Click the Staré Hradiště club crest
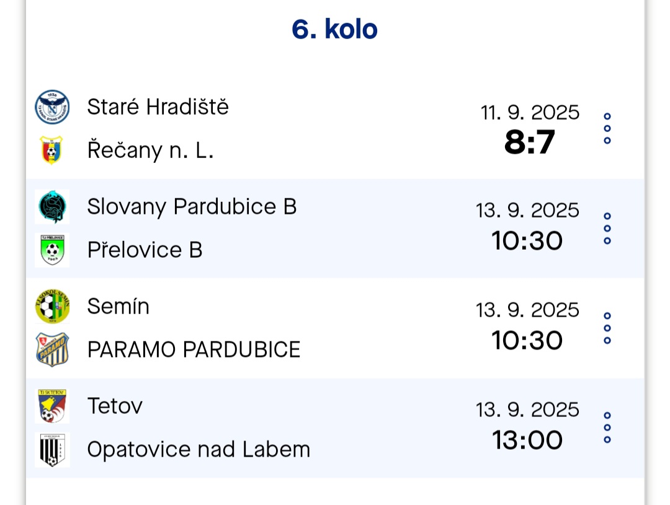 tap(52, 107)
